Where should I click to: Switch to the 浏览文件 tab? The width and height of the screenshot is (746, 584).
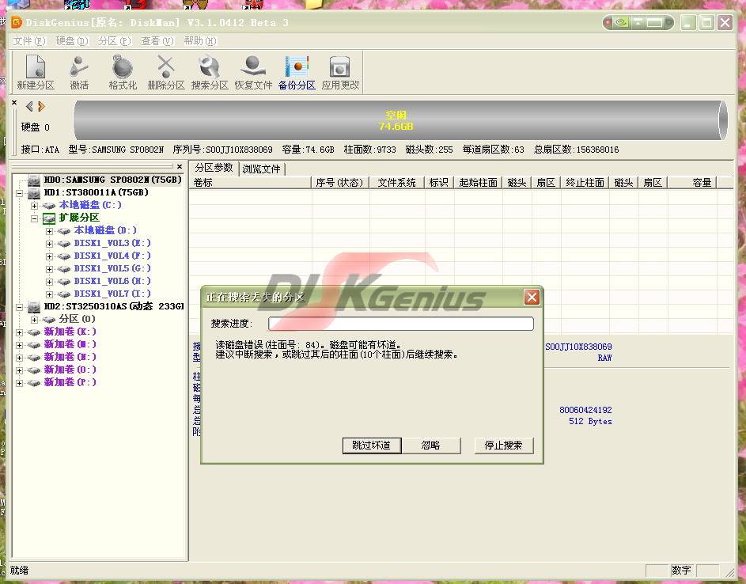point(262,169)
